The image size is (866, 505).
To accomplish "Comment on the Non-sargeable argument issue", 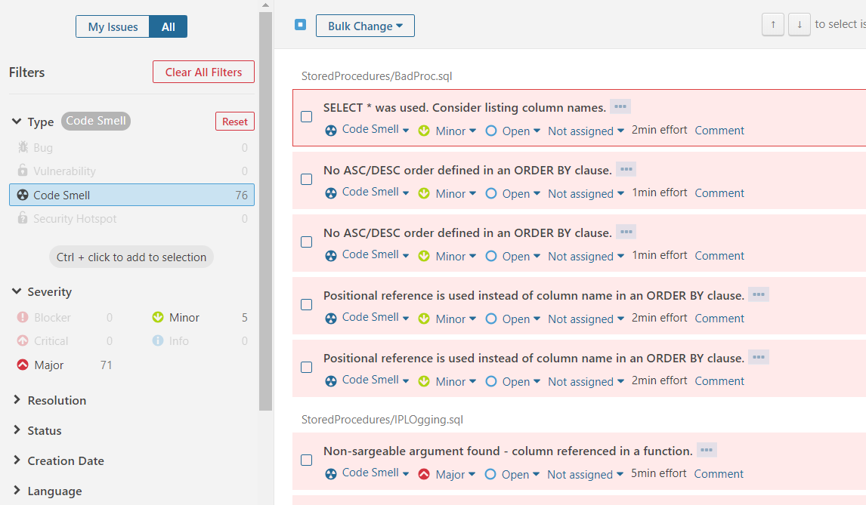I will pyautogui.click(x=718, y=473).
